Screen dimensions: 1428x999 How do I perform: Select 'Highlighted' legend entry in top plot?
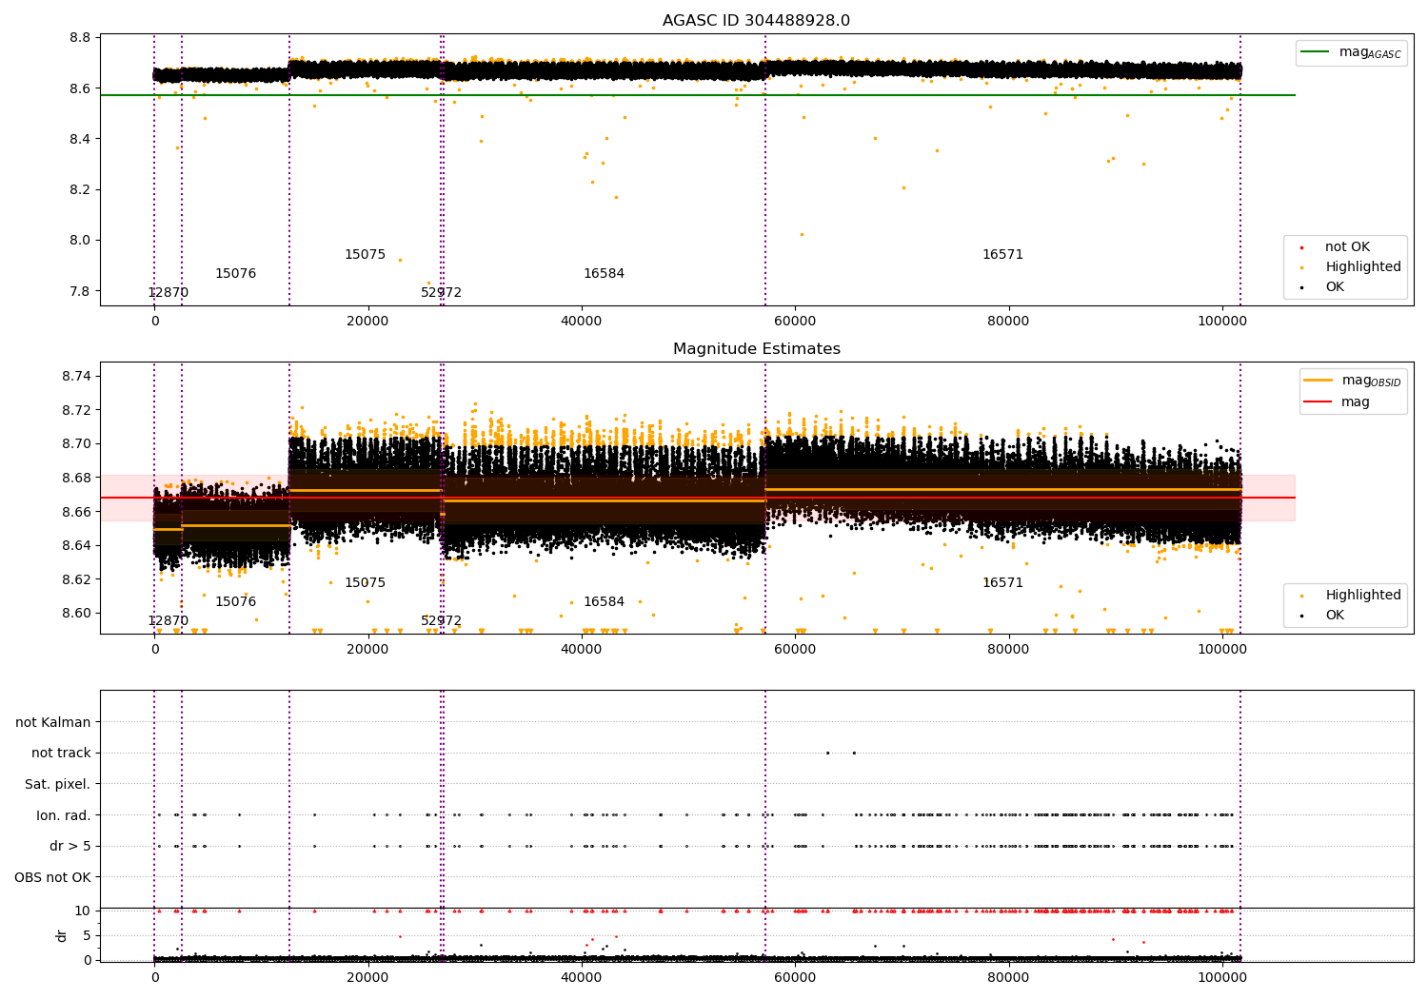(1351, 266)
